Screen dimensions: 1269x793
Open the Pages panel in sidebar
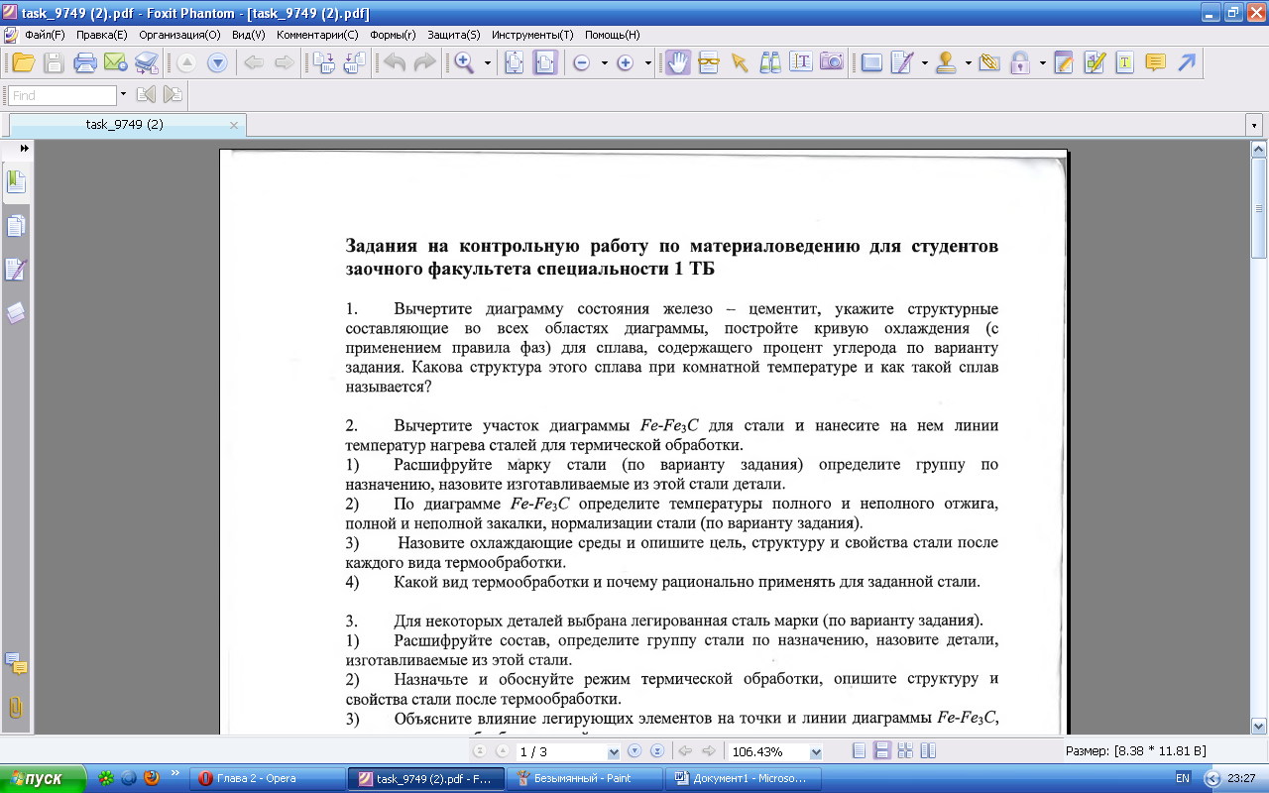click(x=16, y=226)
